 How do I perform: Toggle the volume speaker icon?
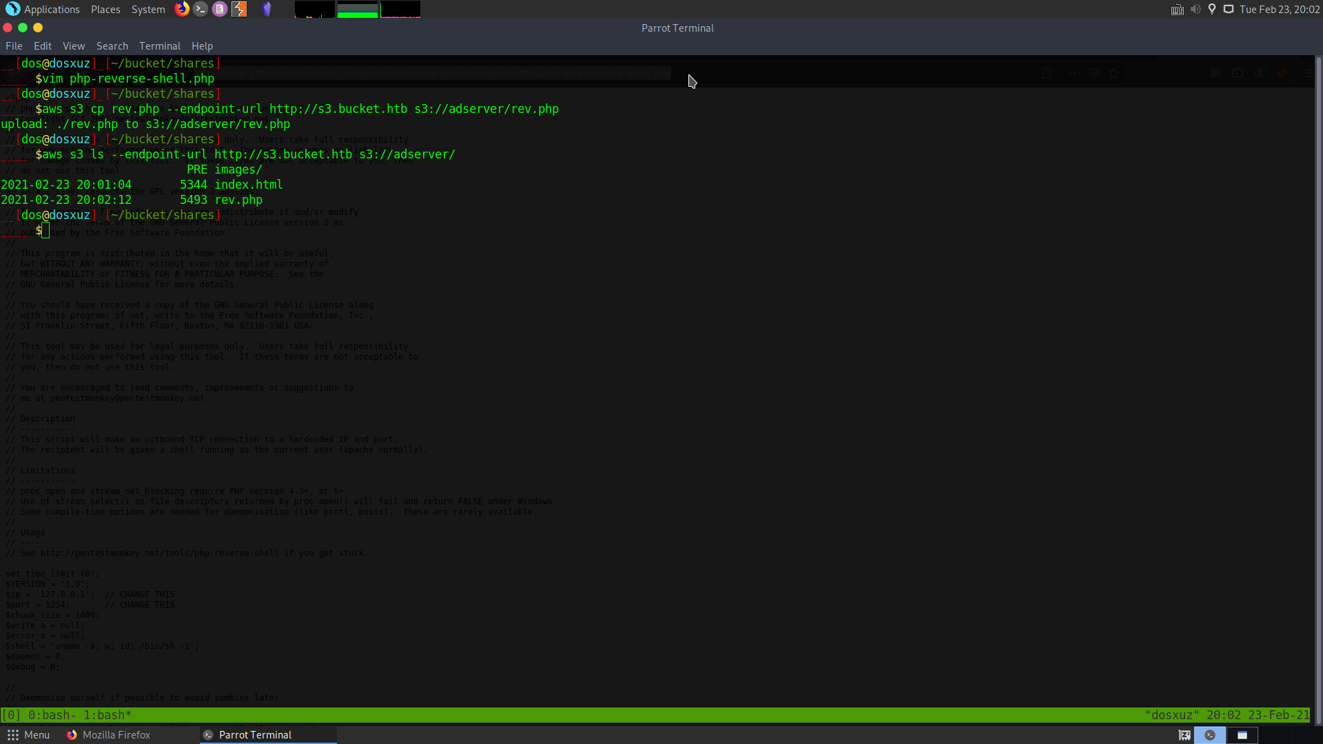(1196, 9)
